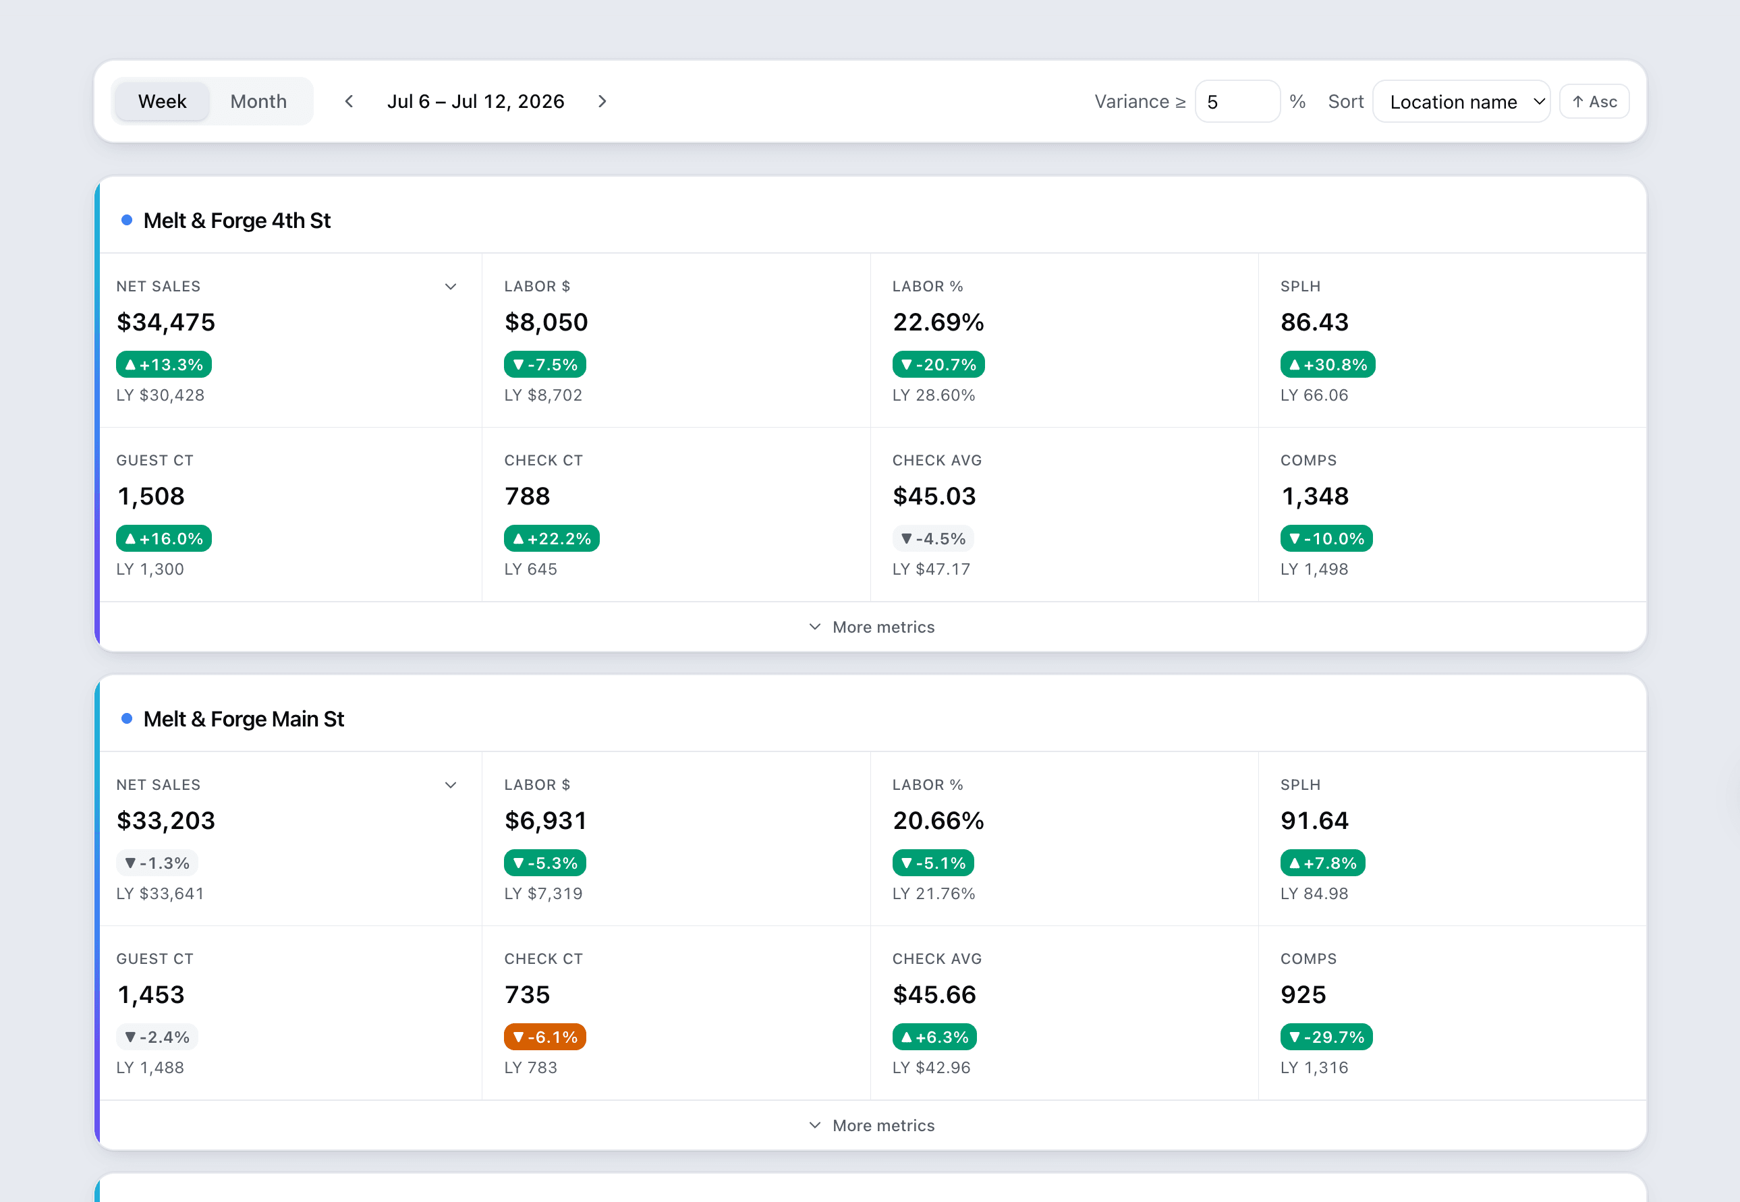Image resolution: width=1740 pixels, height=1202 pixels.
Task: Click the $45.66 check average value
Action: pyautogui.click(x=934, y=995)
